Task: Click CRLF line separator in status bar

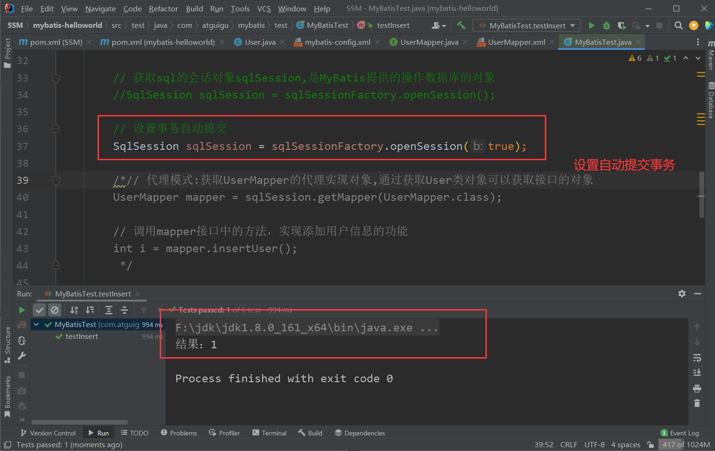Action: pyautogui.click(x=569, y=444)
